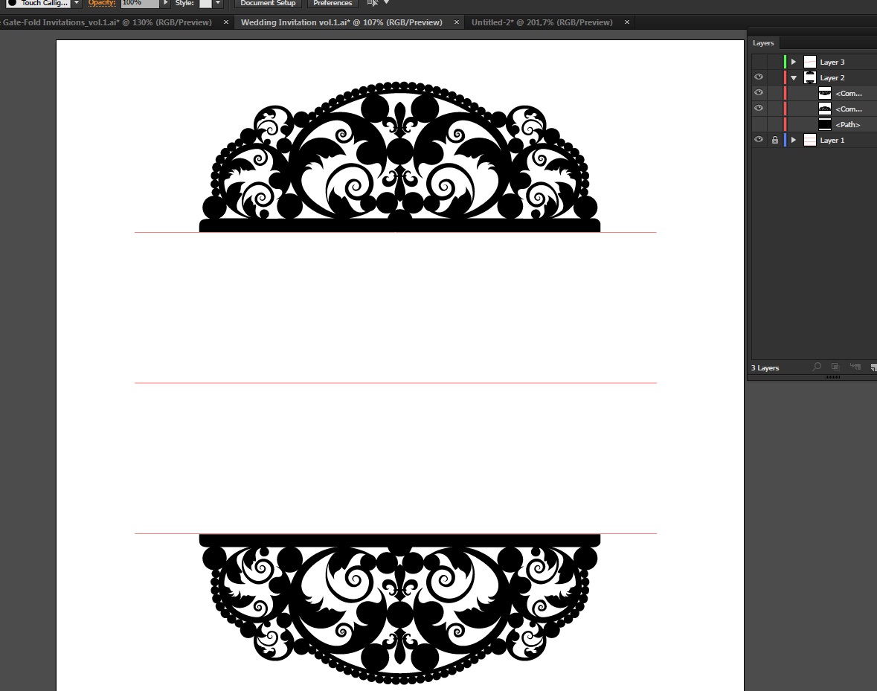Click the Opacity 100% input field
Screen dimensions: 877x691
tap(140, 3)
